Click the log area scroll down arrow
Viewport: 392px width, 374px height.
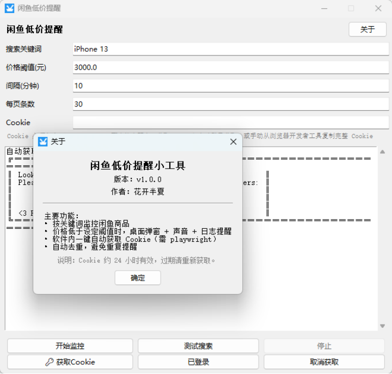click(x=383, y=326)
